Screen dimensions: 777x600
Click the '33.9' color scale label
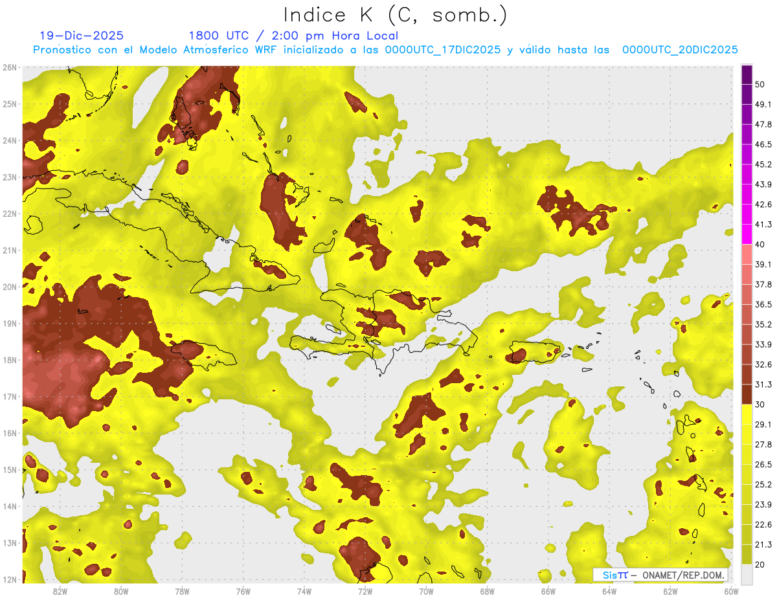[763, 344]
